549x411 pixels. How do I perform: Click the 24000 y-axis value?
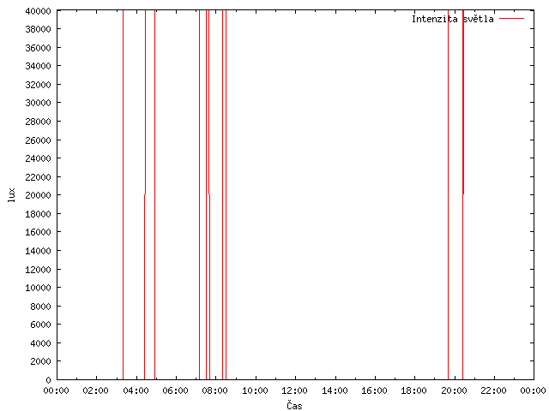pyautogui.click(x=38, y=158)
